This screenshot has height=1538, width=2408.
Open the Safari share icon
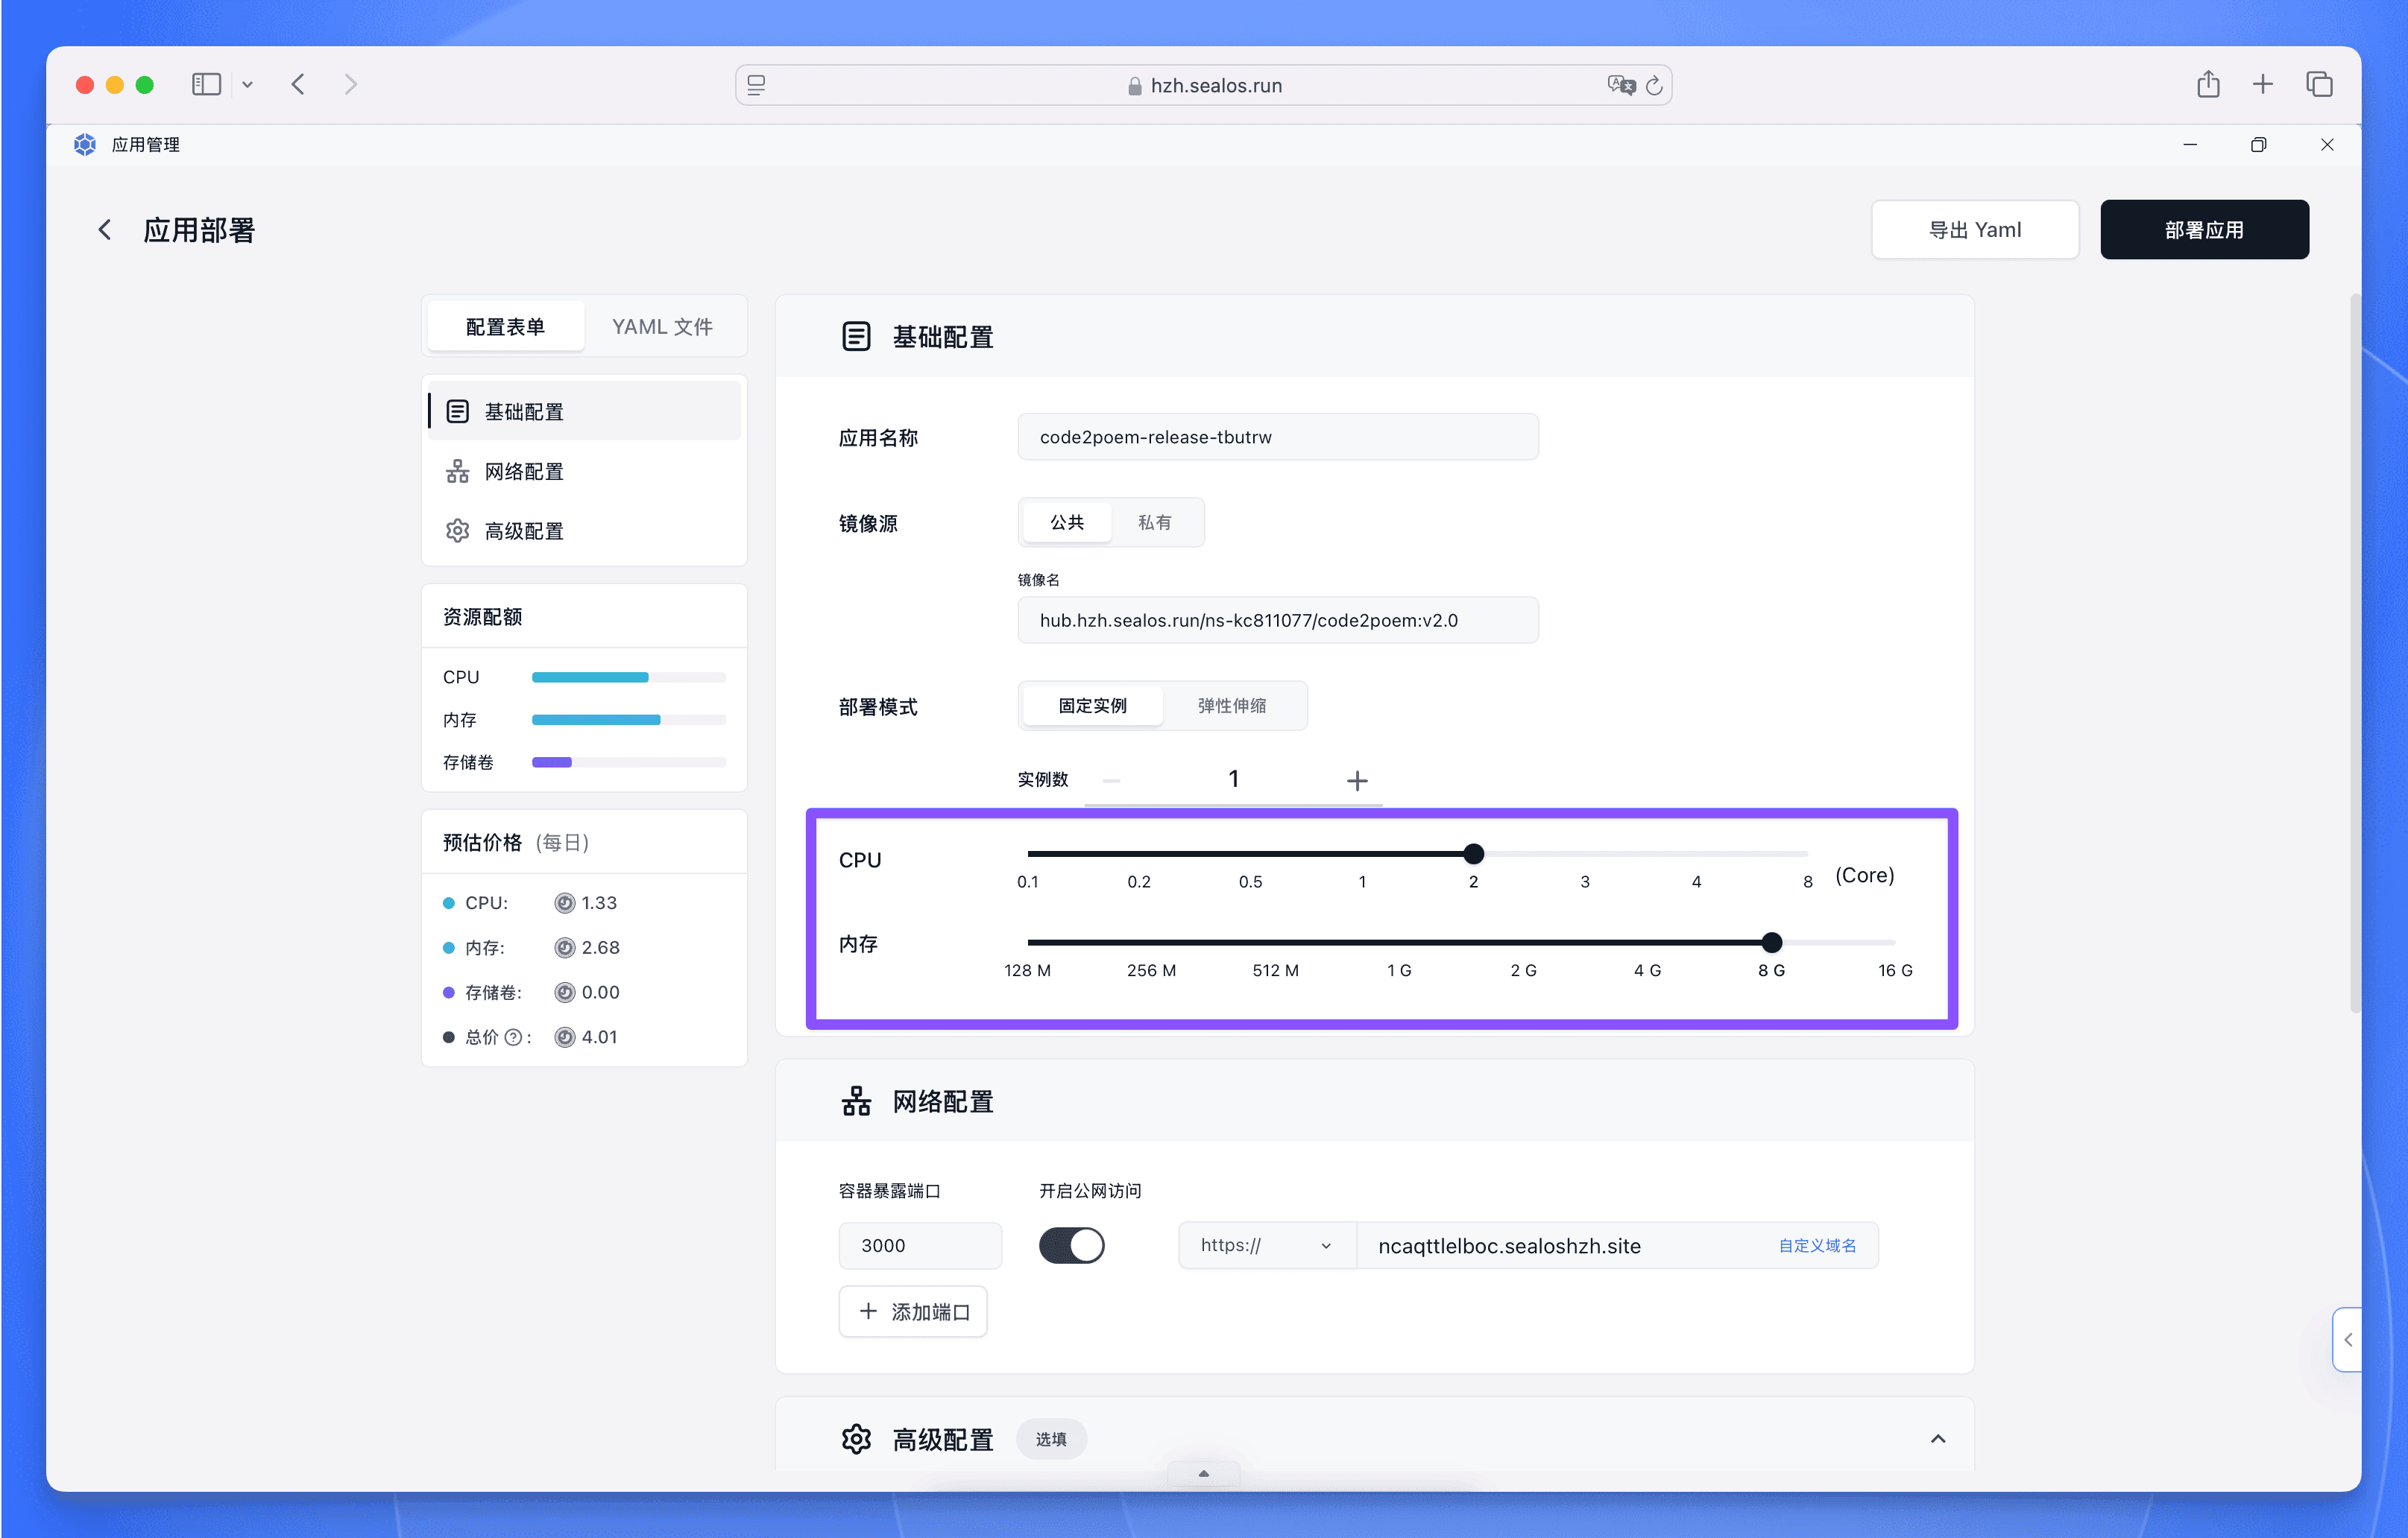pyautogui.click(x=2208, y=84)
